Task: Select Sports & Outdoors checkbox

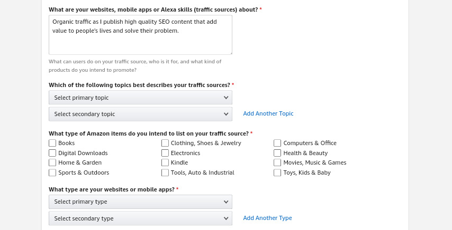Action: coord(52,172)
